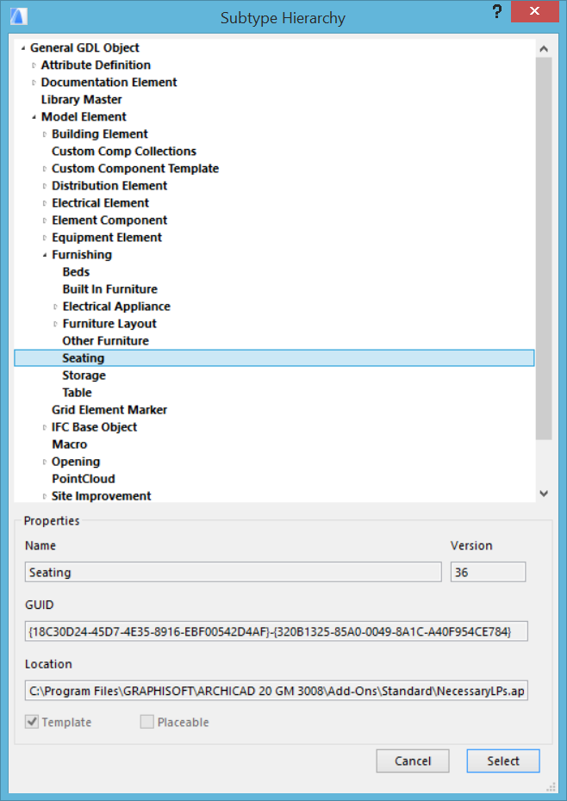Click the Cancel button
The height and width of the screenshot is (801, 567).
(x=413, y=761)
